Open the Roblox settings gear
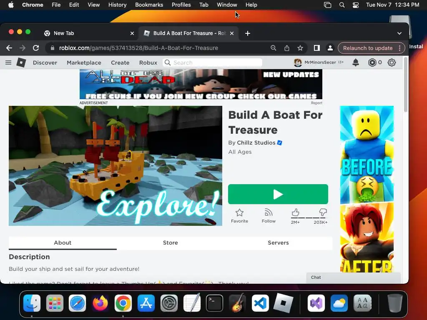427x320 pixels. click(392, 62)
